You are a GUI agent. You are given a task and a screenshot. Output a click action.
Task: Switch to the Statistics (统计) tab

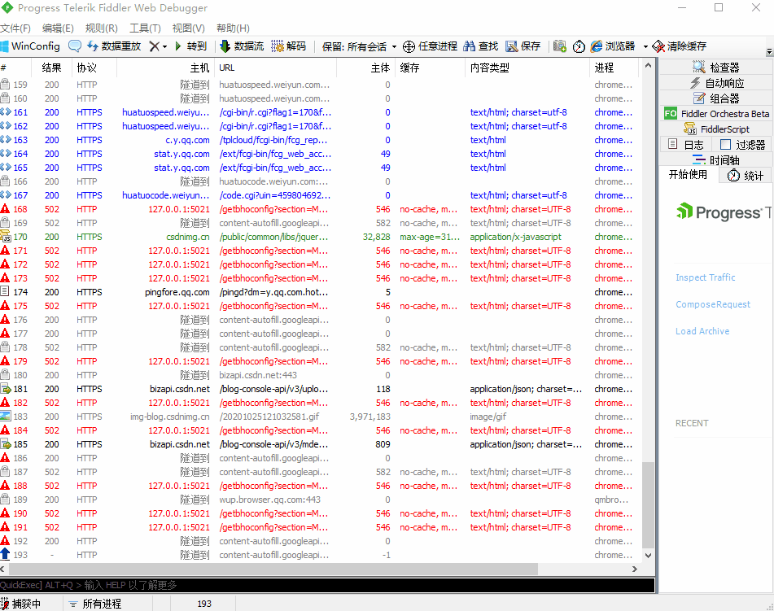click(x=746, y=175)
